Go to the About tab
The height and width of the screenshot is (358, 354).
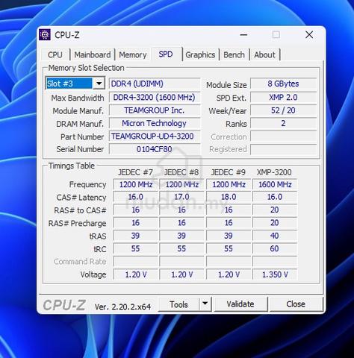pyautogui.click(x=264, y=54)
